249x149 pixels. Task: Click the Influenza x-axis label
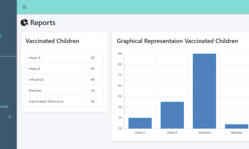click(x=204, y=133)
